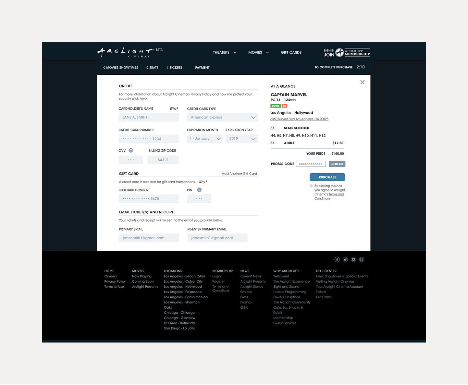The height and width of the screenshot is (385, 468).
Task: Focus the Billing Zip Code field
Action: pyautogui.click(x=163, y=160)
